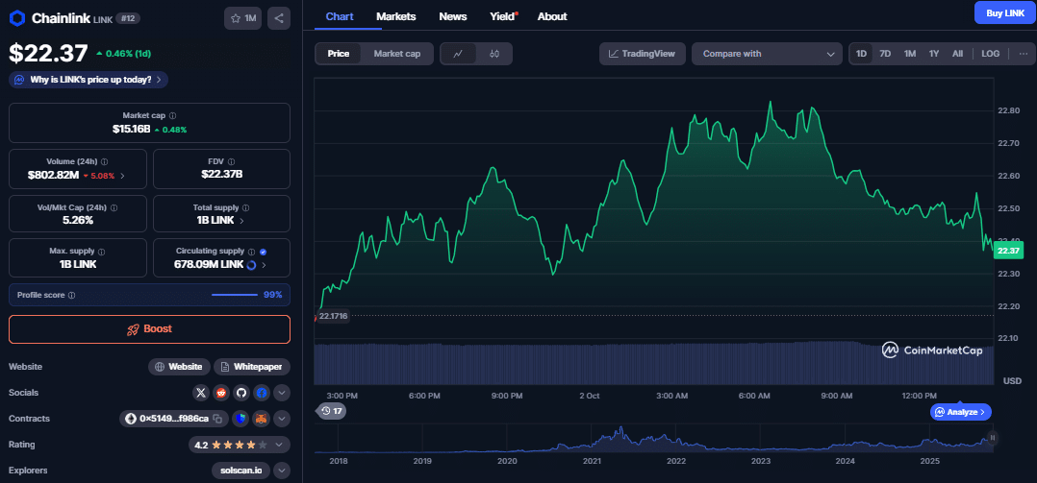Expand more Explorers list

tap(282, 471)
